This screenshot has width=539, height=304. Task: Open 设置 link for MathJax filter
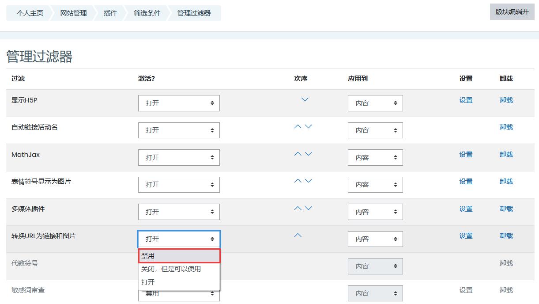(466, 155)
